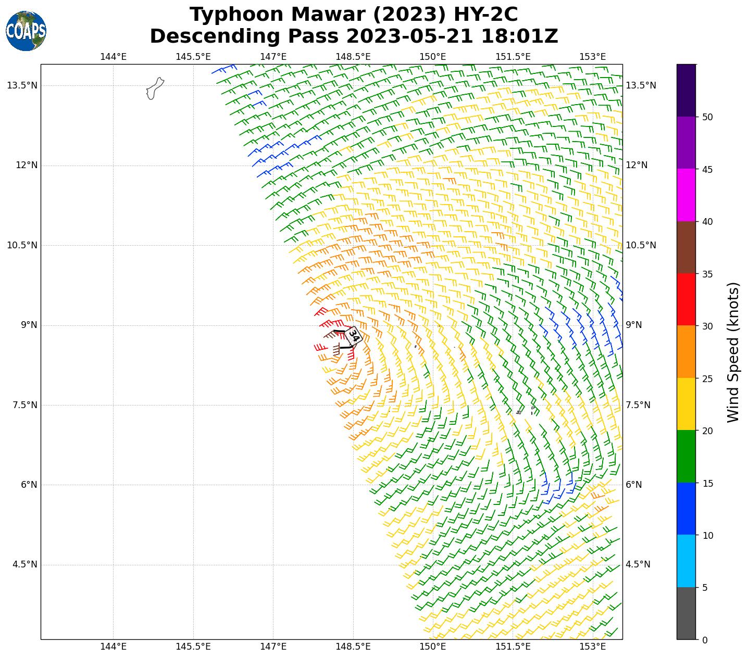Click the Guam island outline

(155, 88)
